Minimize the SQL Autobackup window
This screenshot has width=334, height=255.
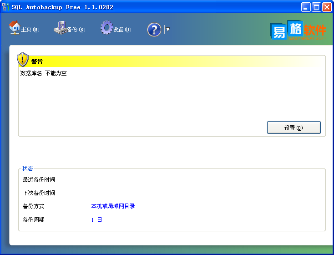coord(306,7)
